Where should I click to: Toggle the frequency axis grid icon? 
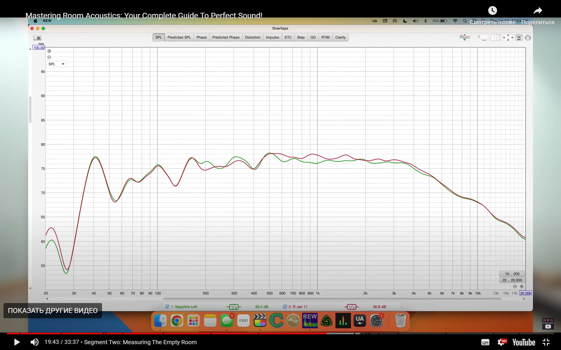click(x=496, y=38)
